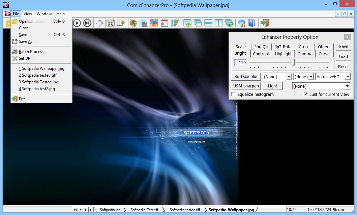
Task: Click the Bright slider handle
Action: (x=293, y=62)
